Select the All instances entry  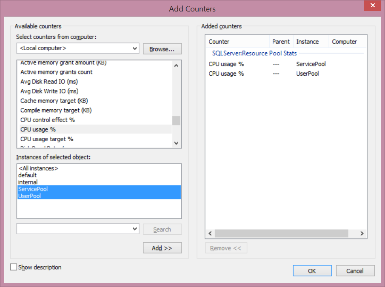(38, 168)
